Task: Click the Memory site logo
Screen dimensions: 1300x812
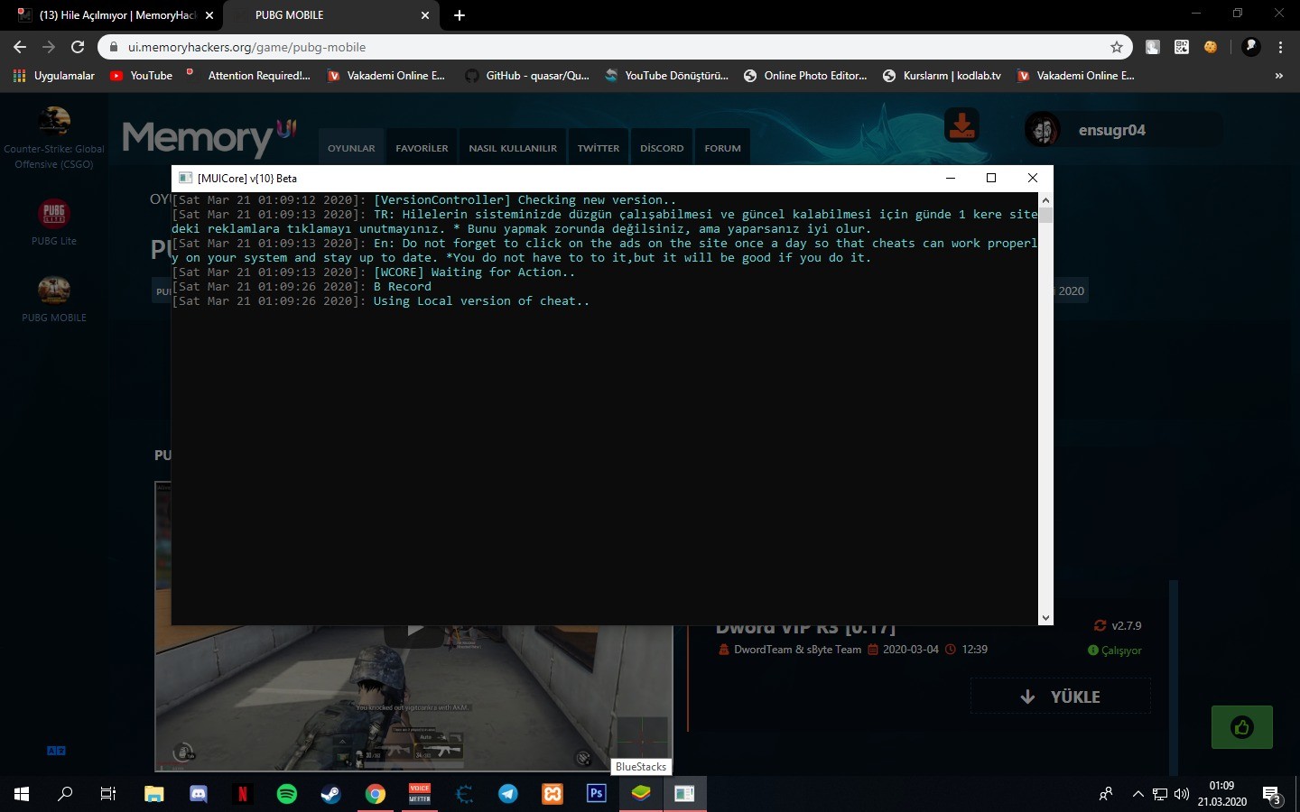Action: point(209,137)
